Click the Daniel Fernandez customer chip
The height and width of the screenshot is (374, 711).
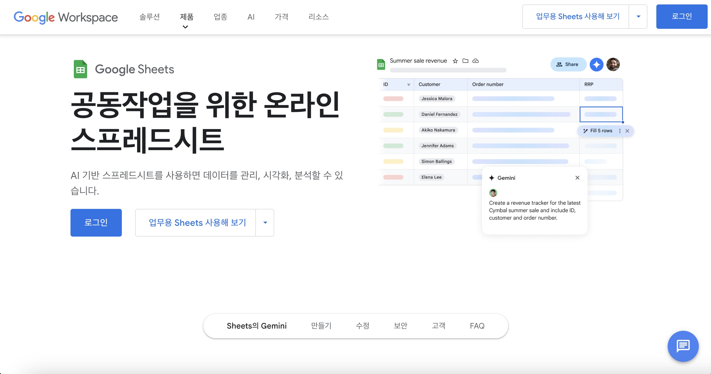439,114
